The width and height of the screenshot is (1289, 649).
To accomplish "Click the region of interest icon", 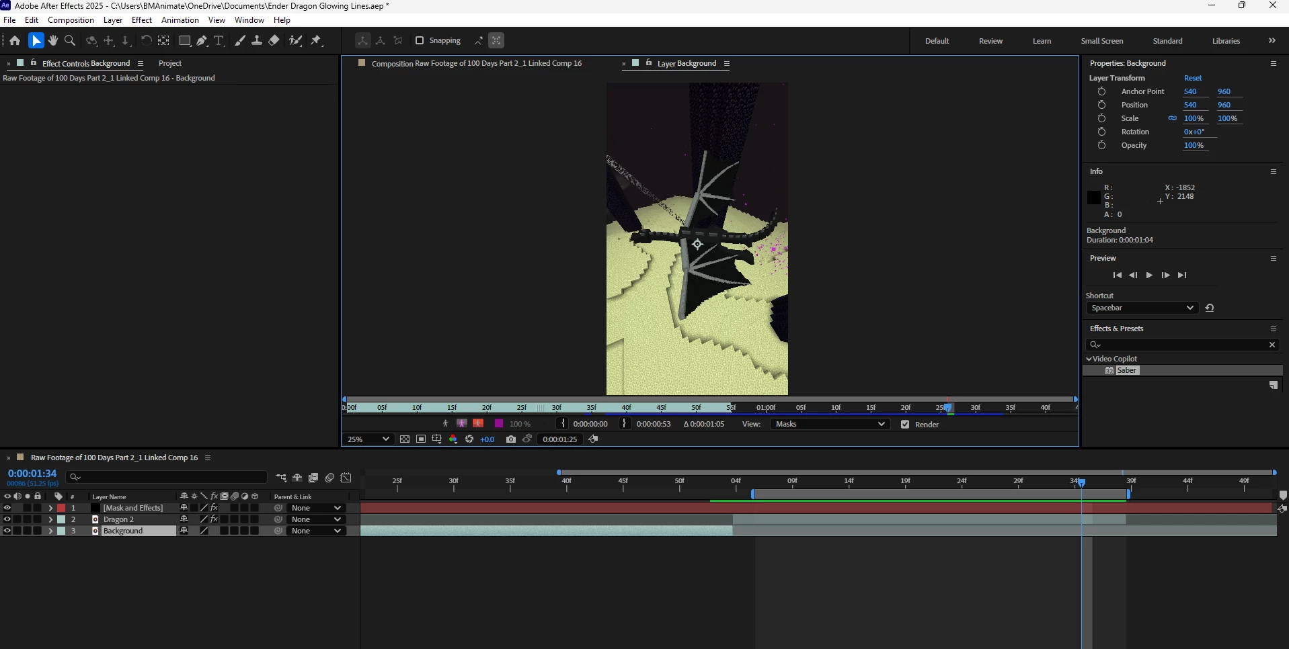I will point(421,439).
